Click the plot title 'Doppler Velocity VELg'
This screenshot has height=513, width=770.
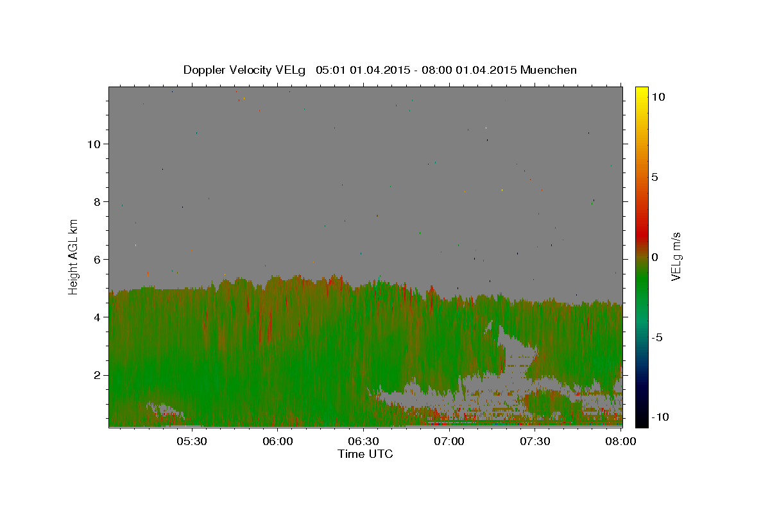244,70
